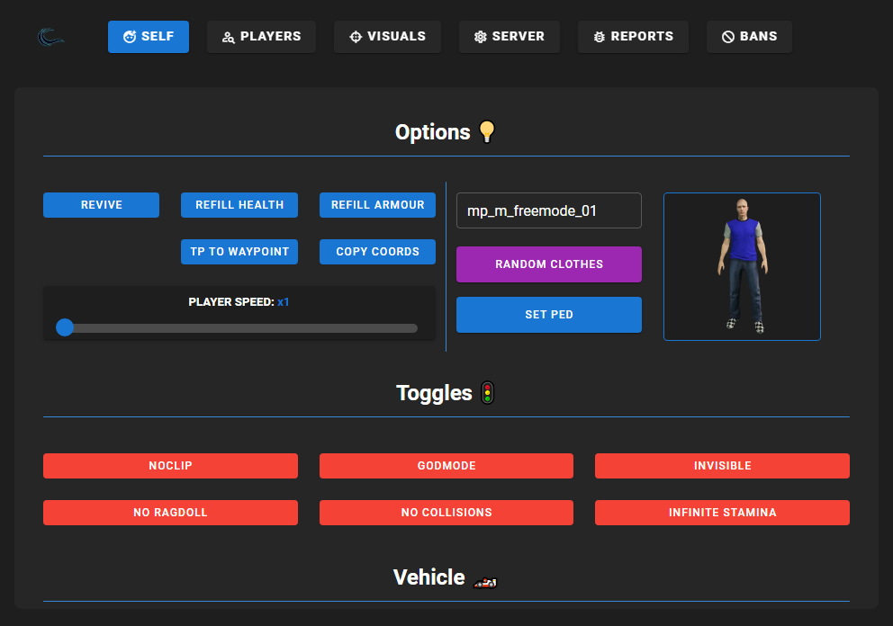
Task: Click the race car icon beside Vehicle
Action: (484, 581)
